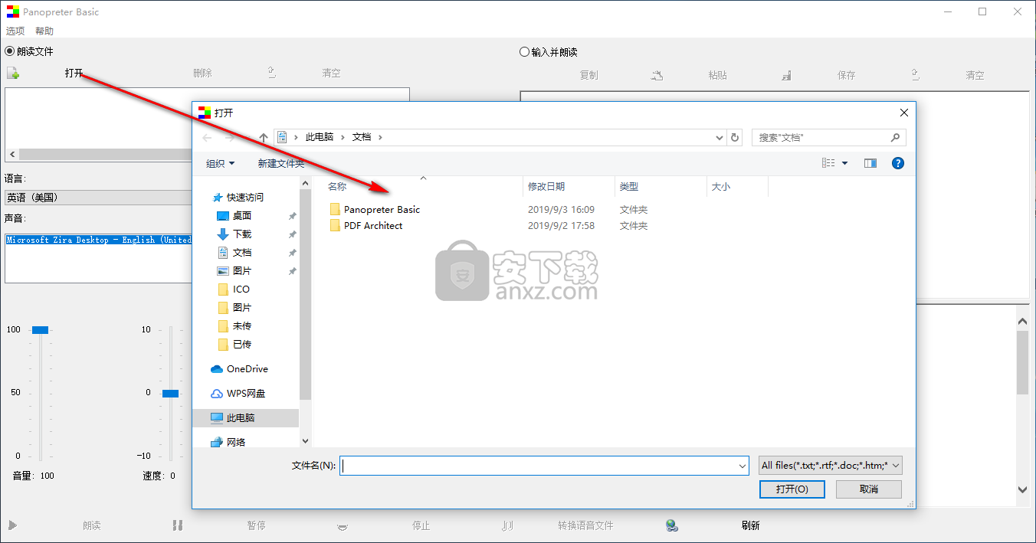Screen dimensions: 1036x543
Task: Select the 朗读文件 radio button
Action: pos(10,51)
